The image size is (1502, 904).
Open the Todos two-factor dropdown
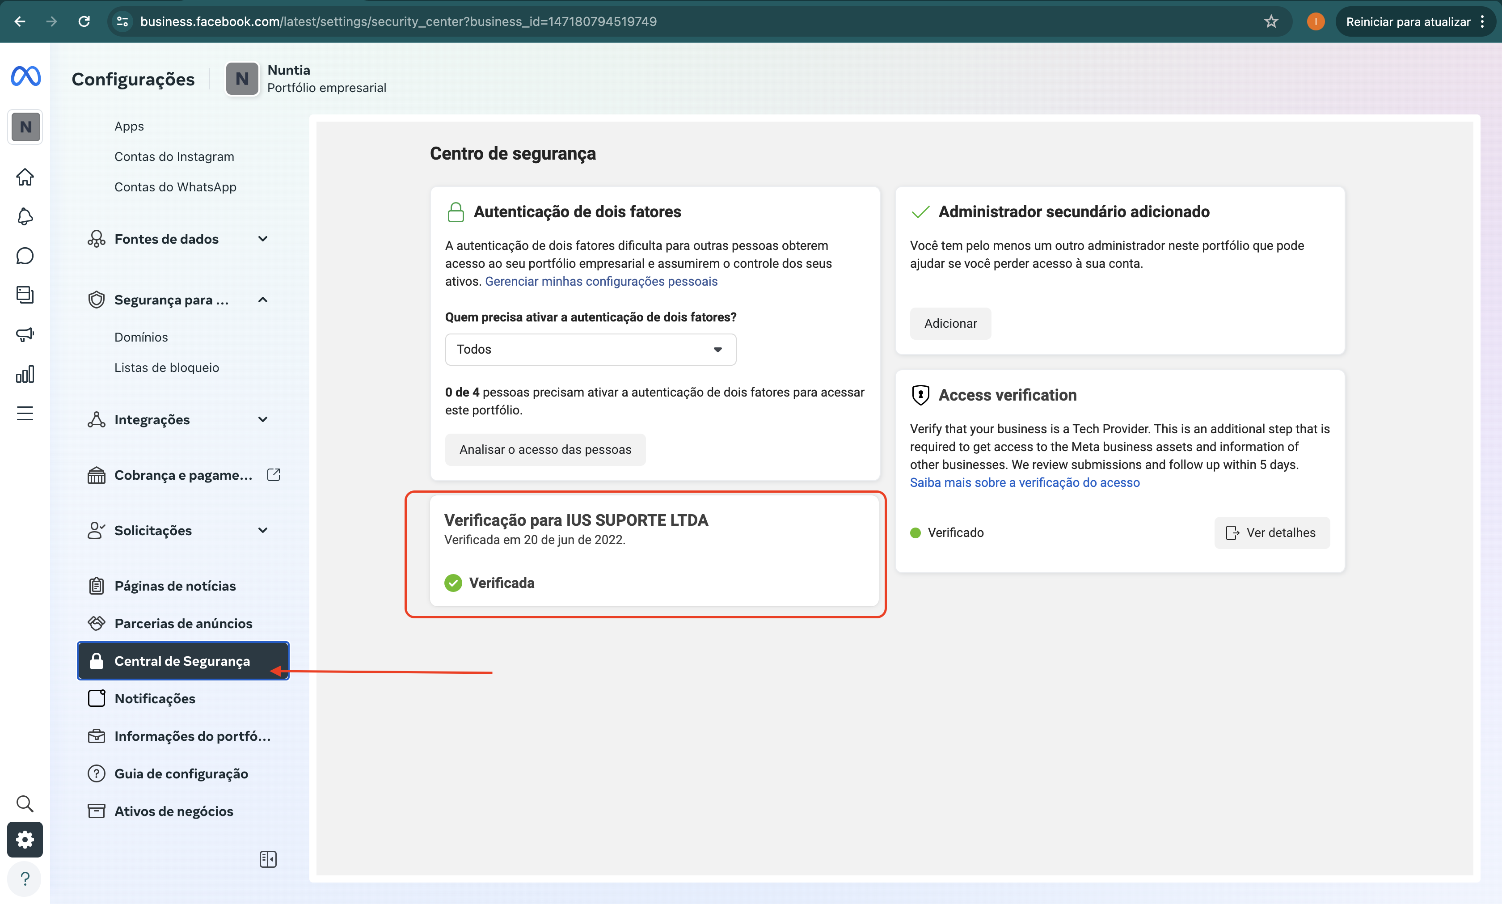click(590, 349)
